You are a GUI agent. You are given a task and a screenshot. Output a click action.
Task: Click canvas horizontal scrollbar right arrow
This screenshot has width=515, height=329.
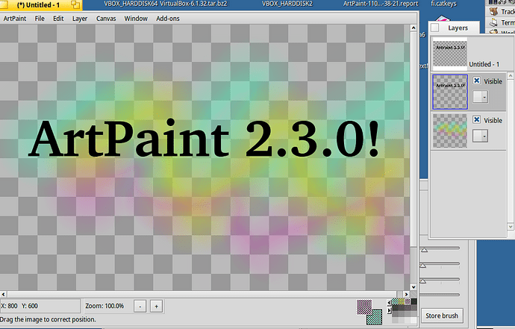406,294
